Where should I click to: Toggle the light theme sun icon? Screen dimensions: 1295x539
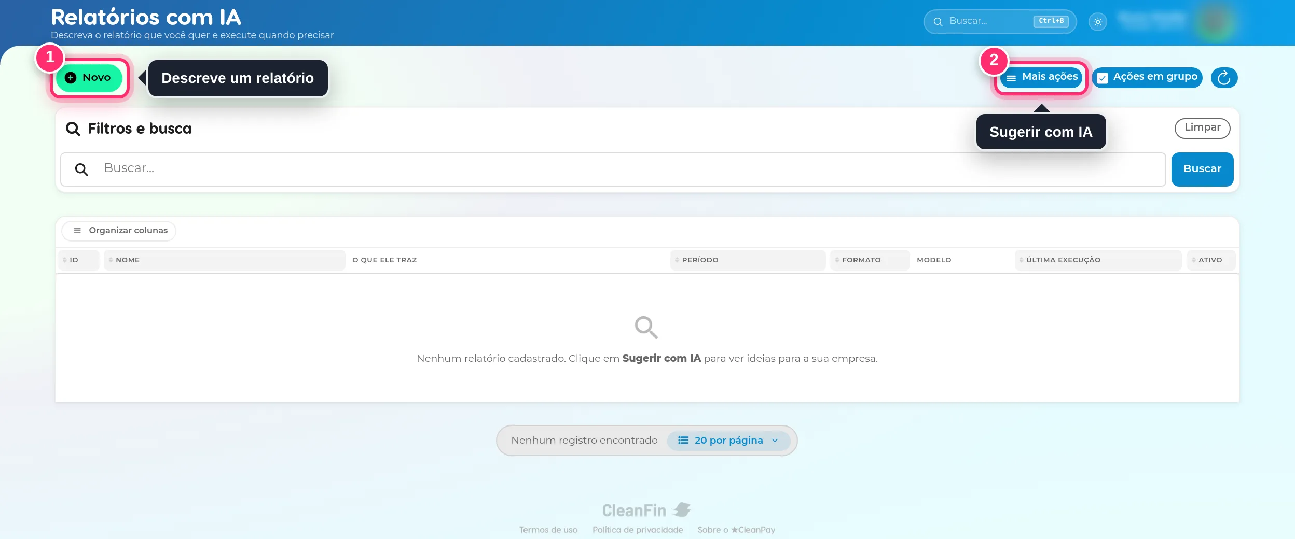1097,22
